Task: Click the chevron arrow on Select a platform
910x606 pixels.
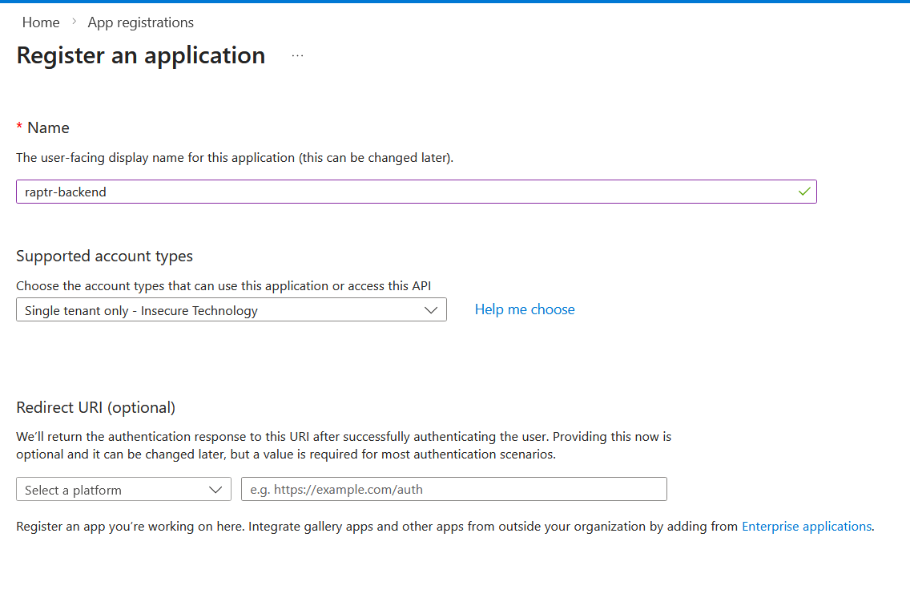Action: (x=215, y=490)
